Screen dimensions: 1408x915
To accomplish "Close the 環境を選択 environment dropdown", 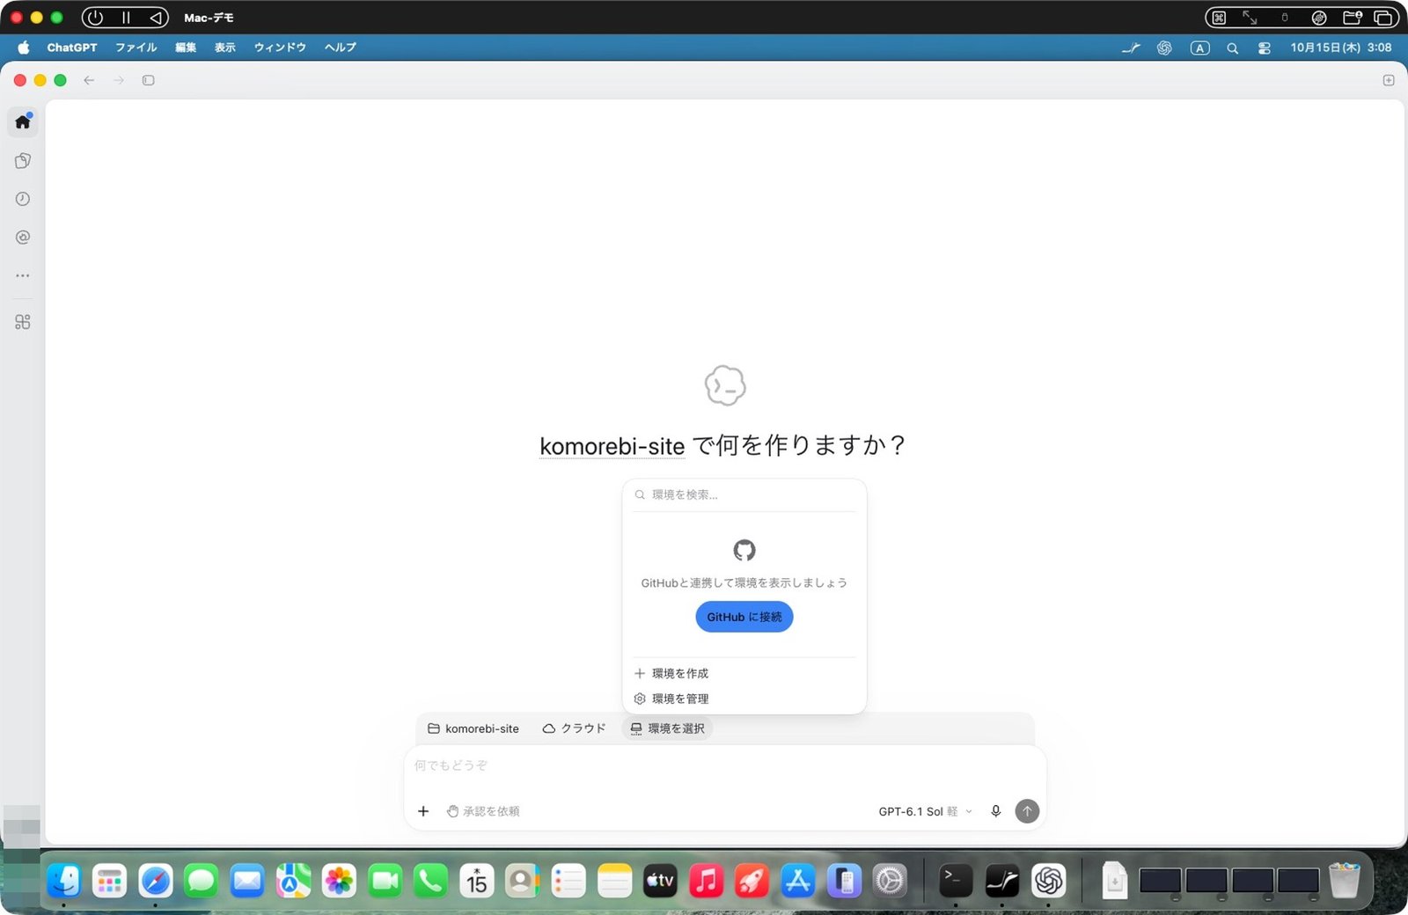I will point(668,728).
